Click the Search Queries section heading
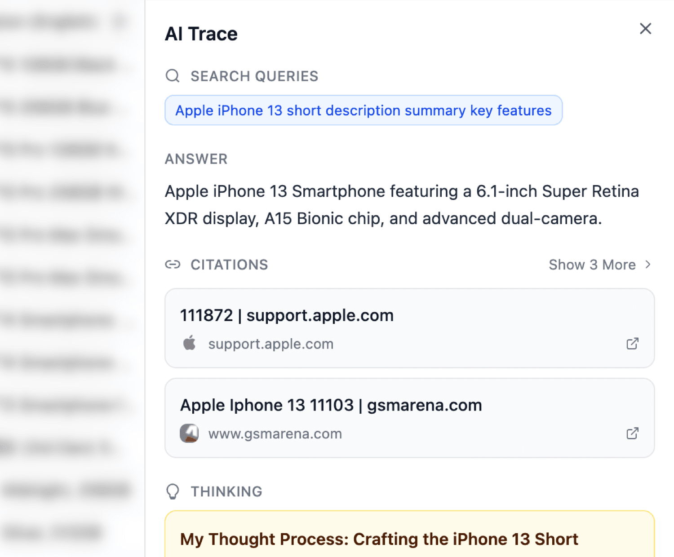The width and height of the screenshot is (674, 557). [254, 76]
